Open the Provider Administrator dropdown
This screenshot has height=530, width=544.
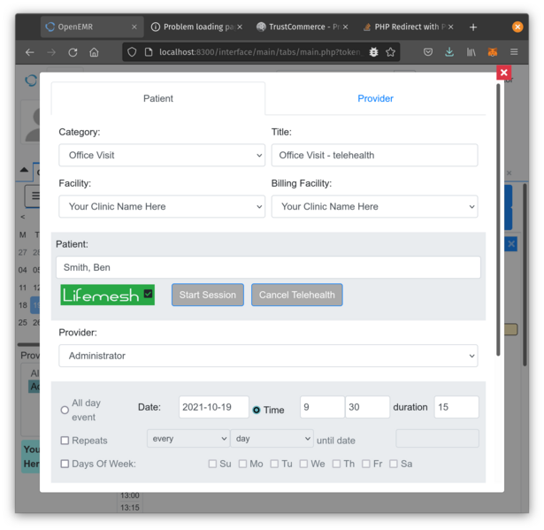click(268, 356)
